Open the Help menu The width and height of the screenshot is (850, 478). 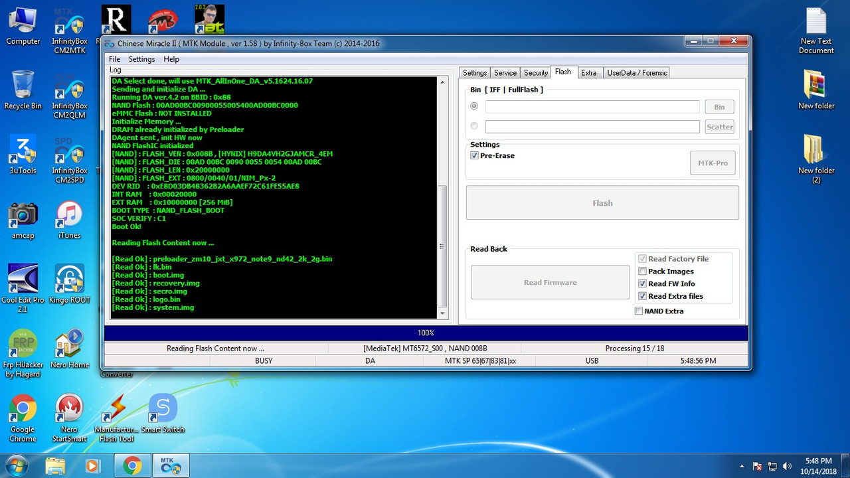[171, 59]
